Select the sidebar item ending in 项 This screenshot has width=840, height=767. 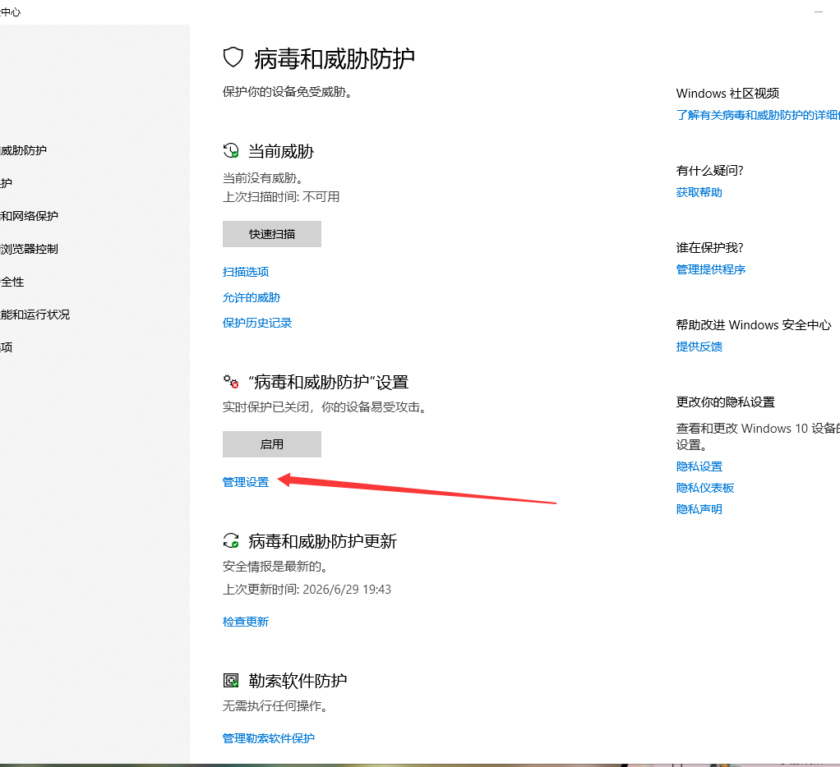[x=6, y=347]
